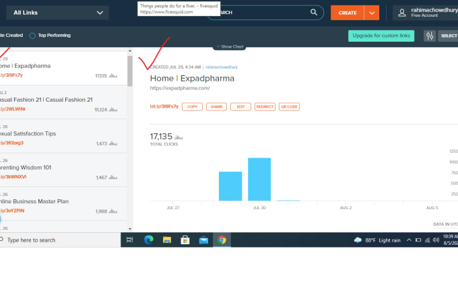Open Task View on the taskbar

coord(130,240)
